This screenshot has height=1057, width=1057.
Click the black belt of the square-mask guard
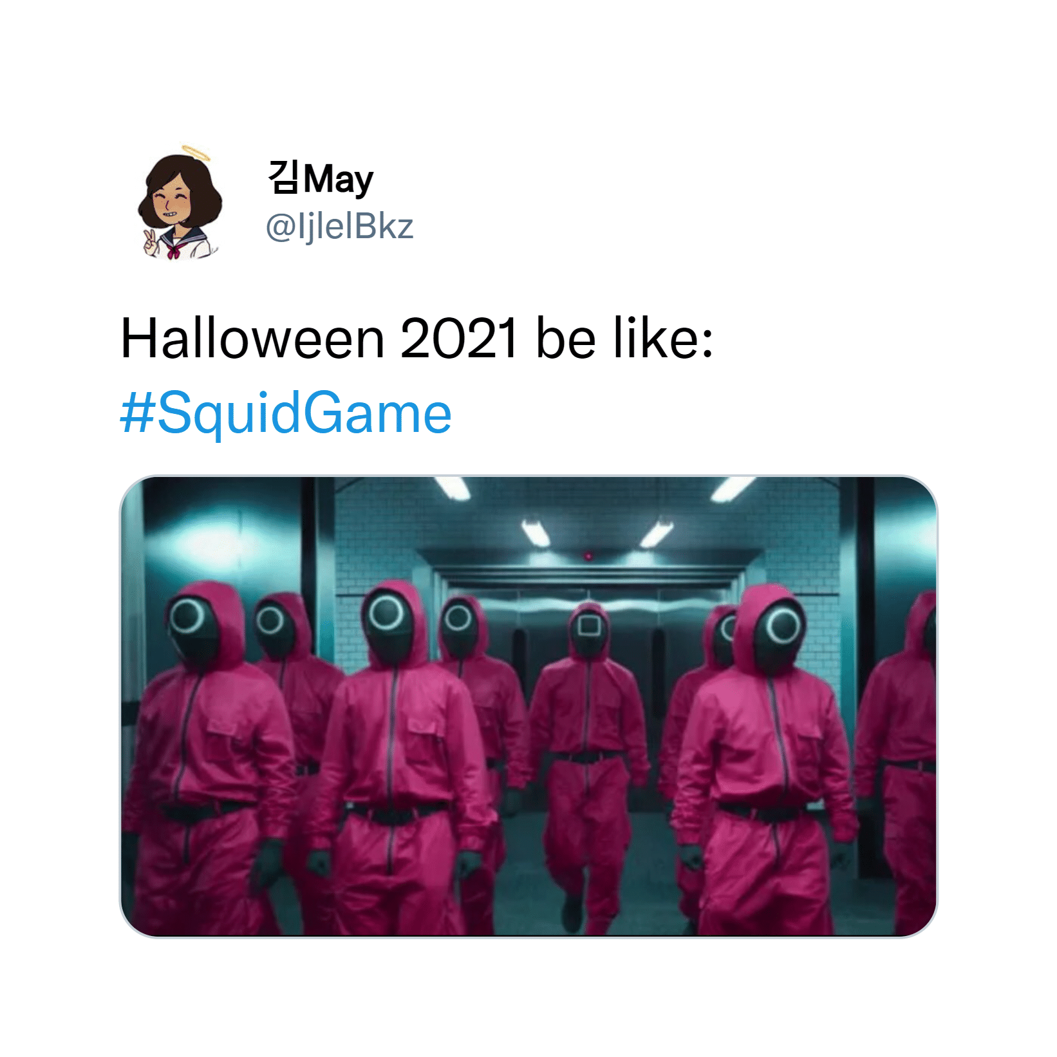587,757
